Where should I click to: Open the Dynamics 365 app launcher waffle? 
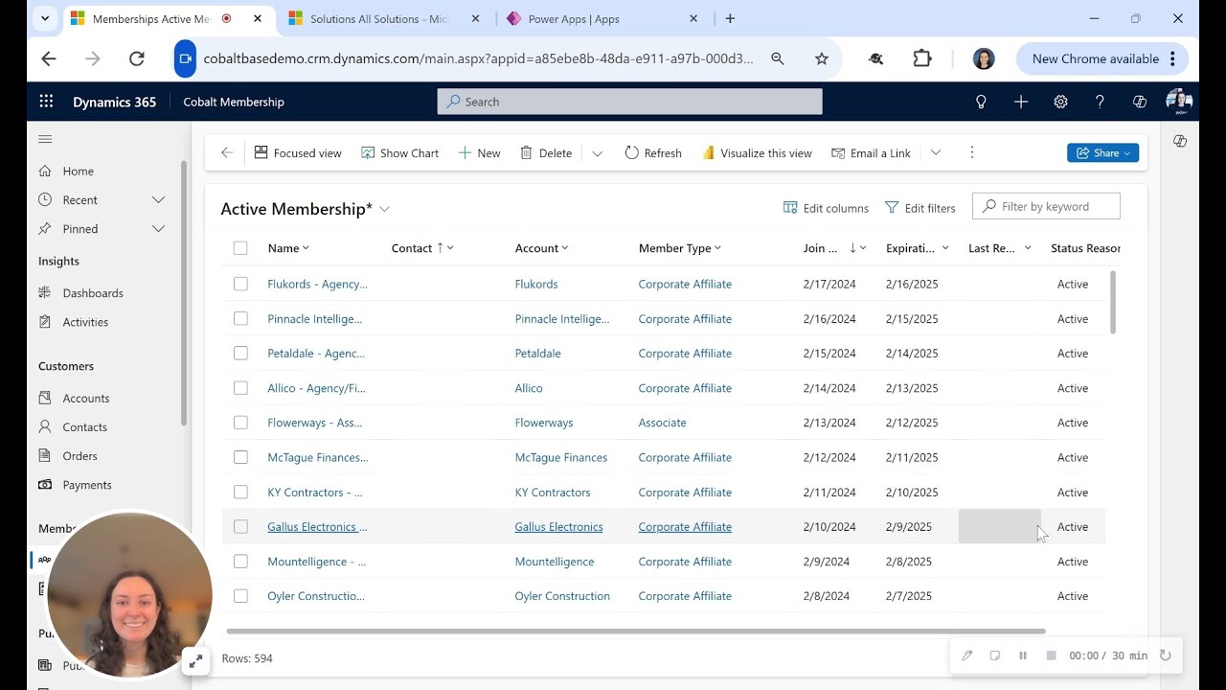[x=46, y=102]
